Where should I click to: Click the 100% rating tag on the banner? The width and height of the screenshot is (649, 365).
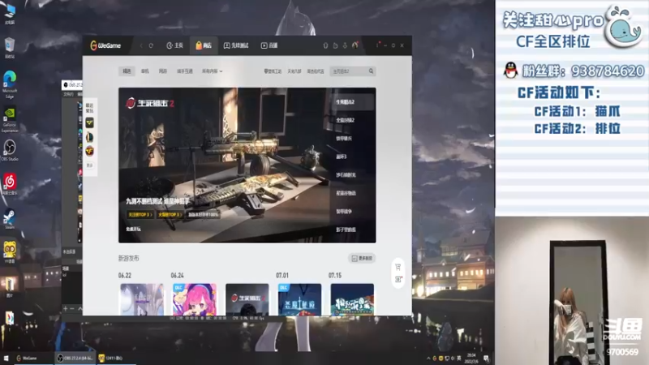coord(203,214)
